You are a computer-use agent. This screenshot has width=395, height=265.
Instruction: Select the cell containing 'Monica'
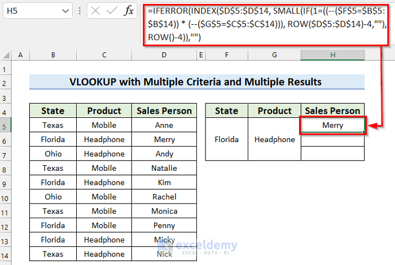click(x=164, y=211)
